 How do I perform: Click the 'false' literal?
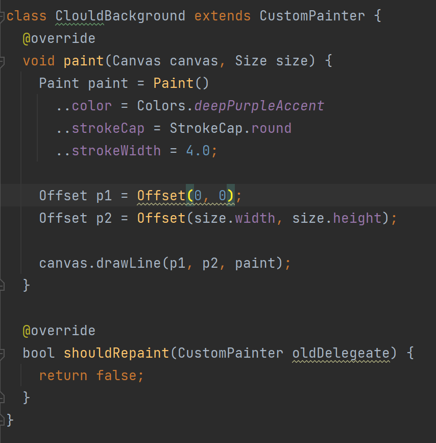coord(116,376)
